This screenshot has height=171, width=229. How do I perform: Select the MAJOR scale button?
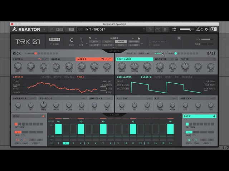pyautogui.click(x=108, y=42)
